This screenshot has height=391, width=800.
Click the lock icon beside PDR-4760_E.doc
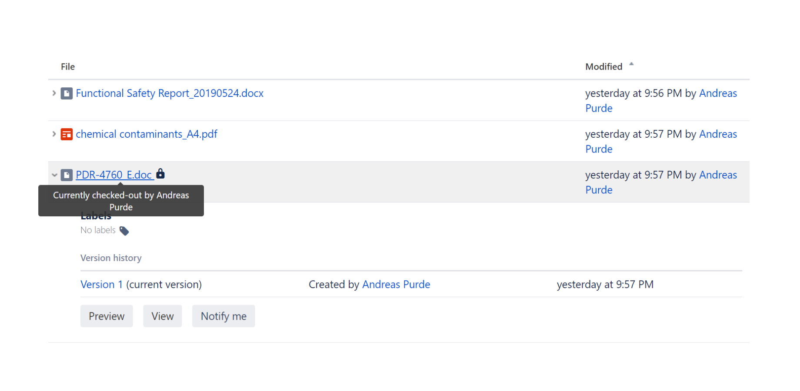click(x=160, y=174)
